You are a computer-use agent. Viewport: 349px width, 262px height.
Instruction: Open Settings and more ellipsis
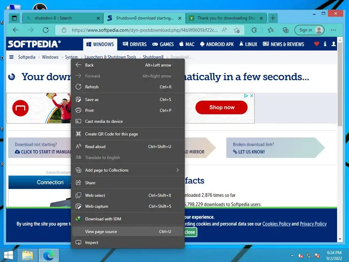333,30
